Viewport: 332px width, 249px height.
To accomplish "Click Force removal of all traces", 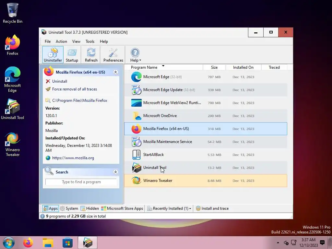I will (75, 89).
